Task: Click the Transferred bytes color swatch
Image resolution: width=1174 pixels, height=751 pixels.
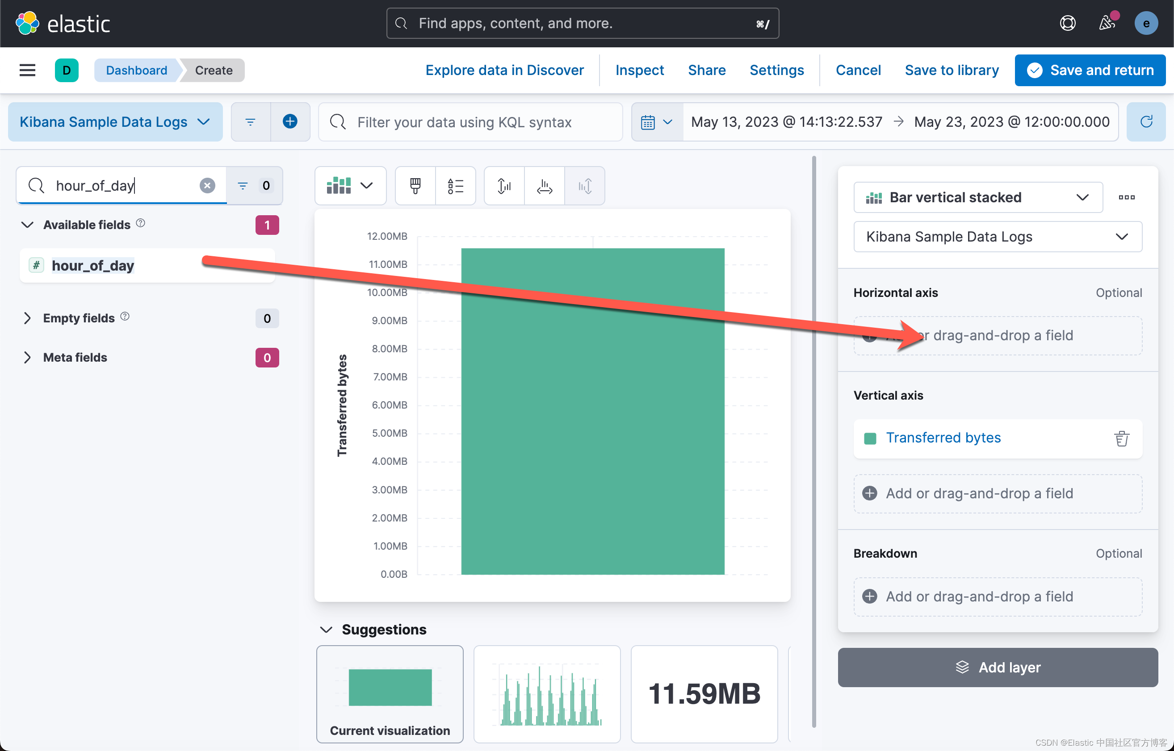Action: tap(870, 438)
